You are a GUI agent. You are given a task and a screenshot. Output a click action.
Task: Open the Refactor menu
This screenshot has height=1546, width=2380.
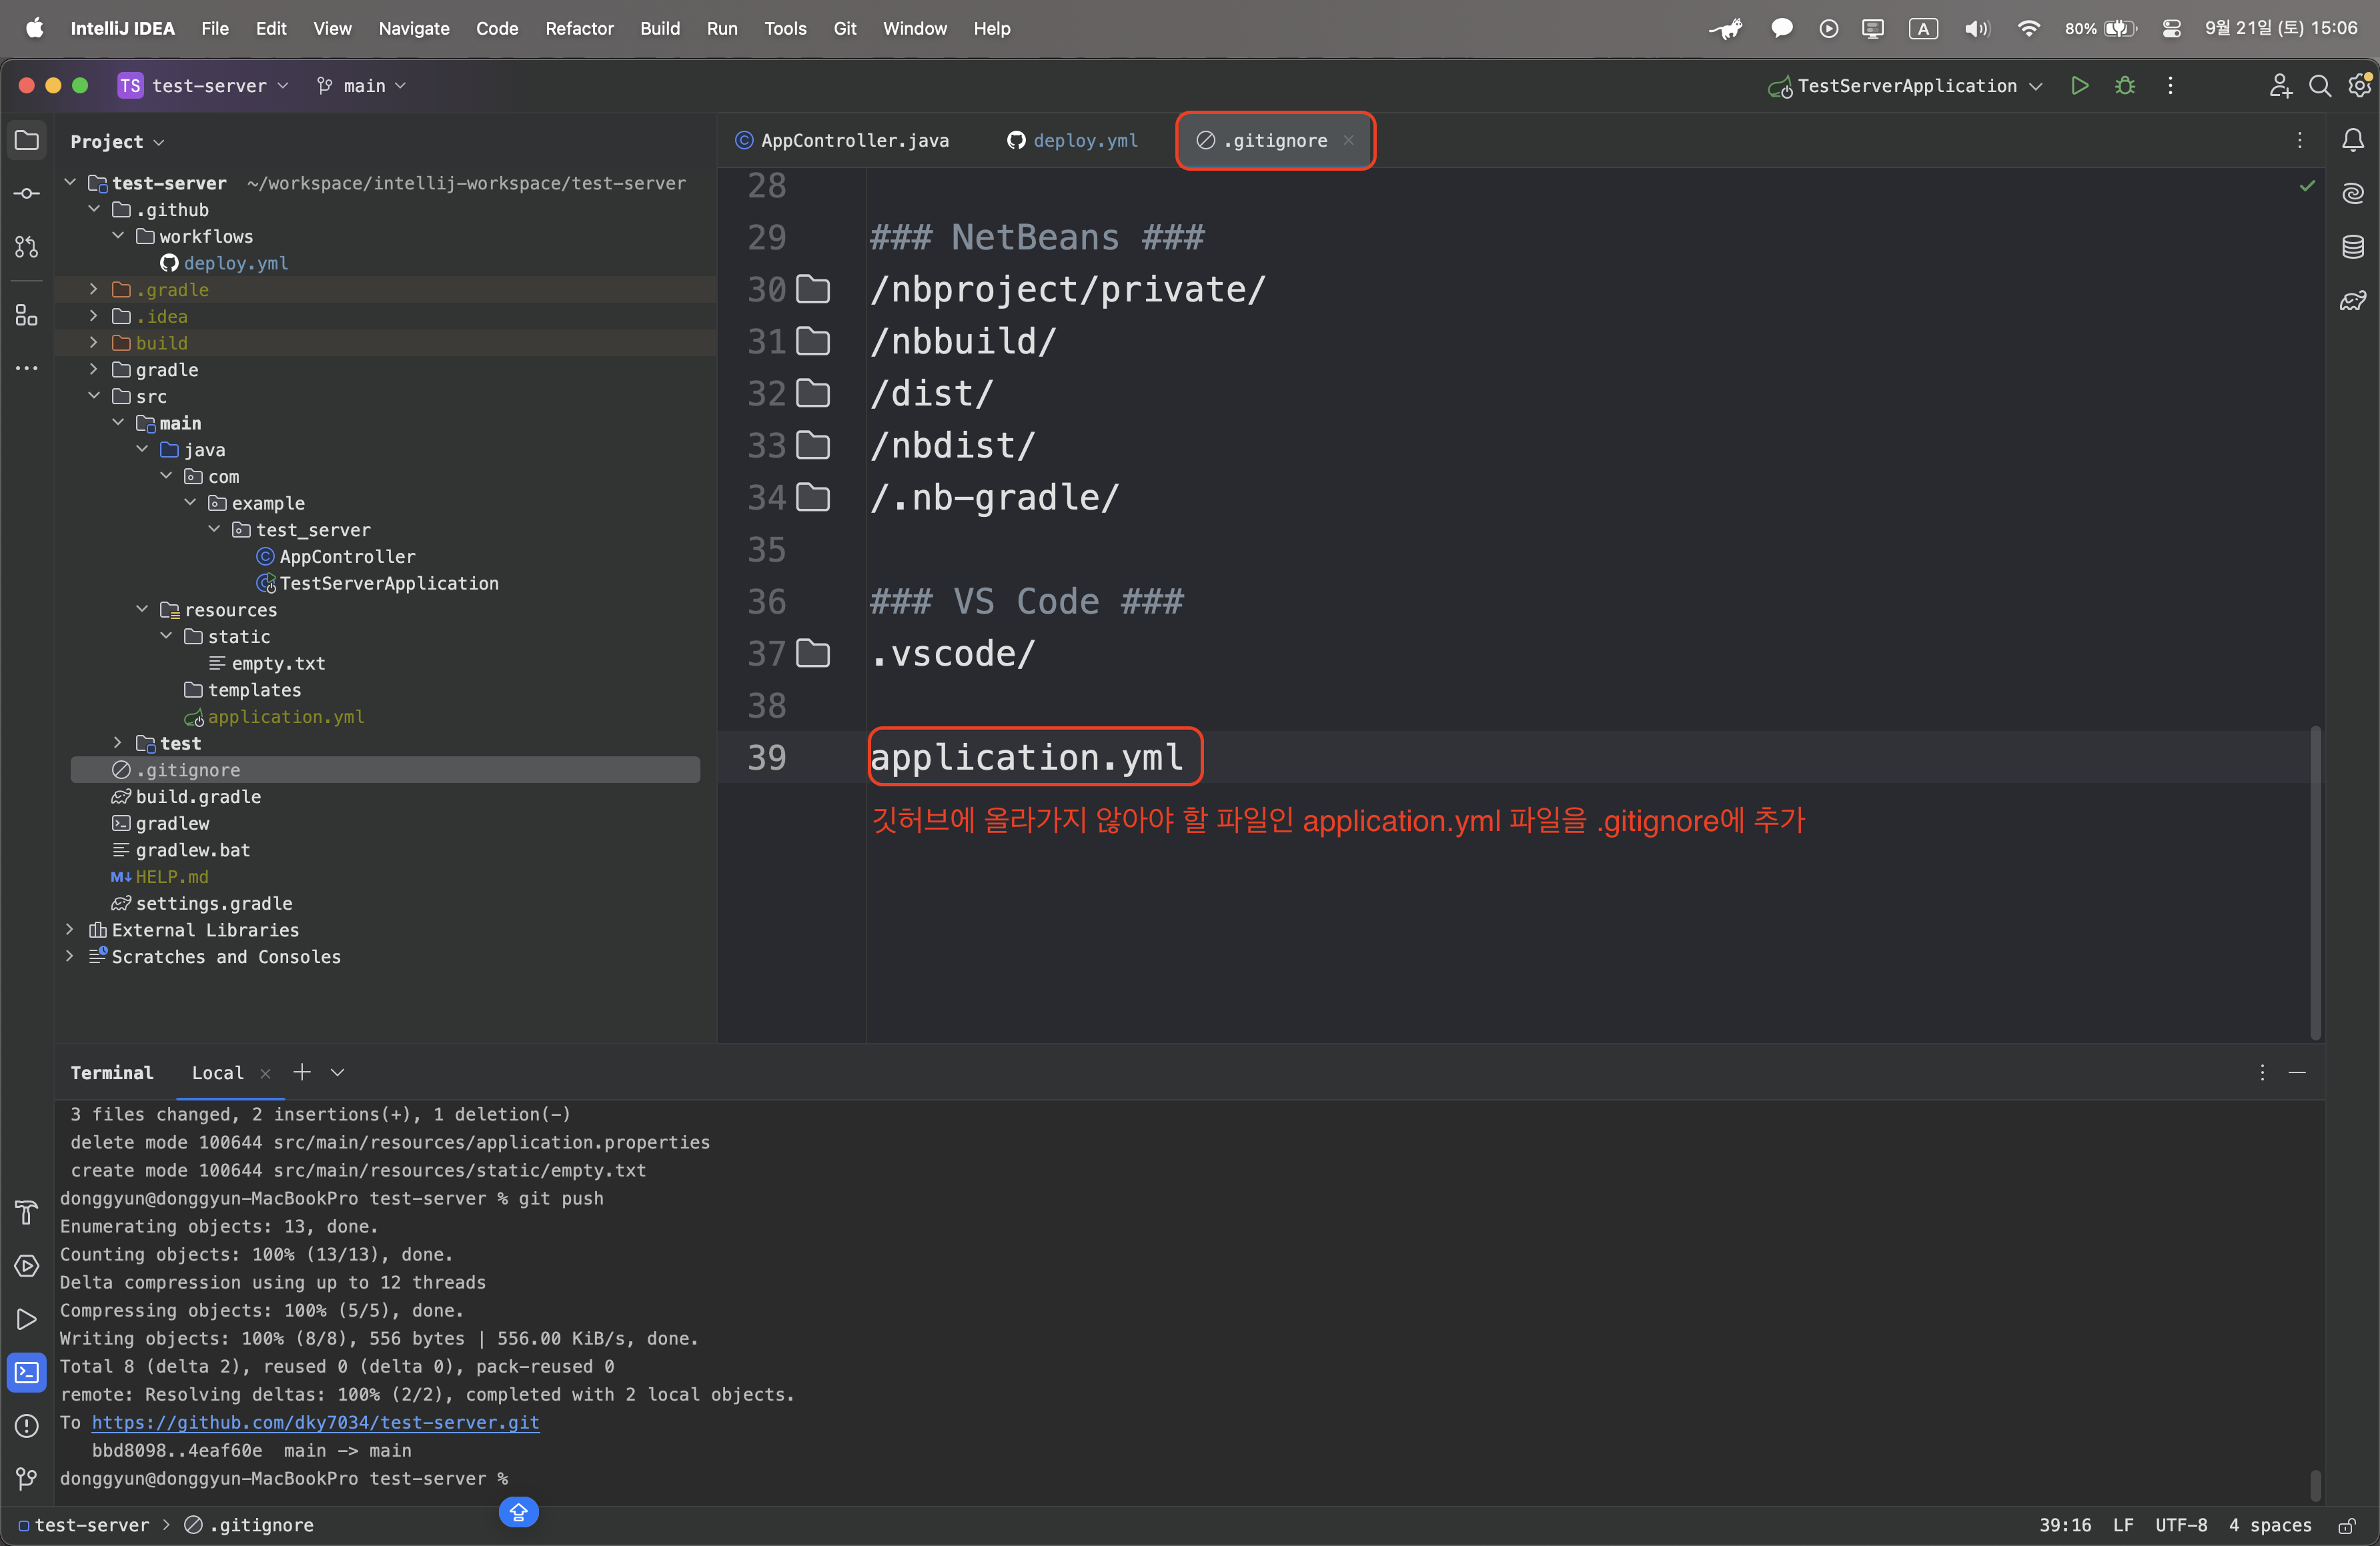[579, 28]
